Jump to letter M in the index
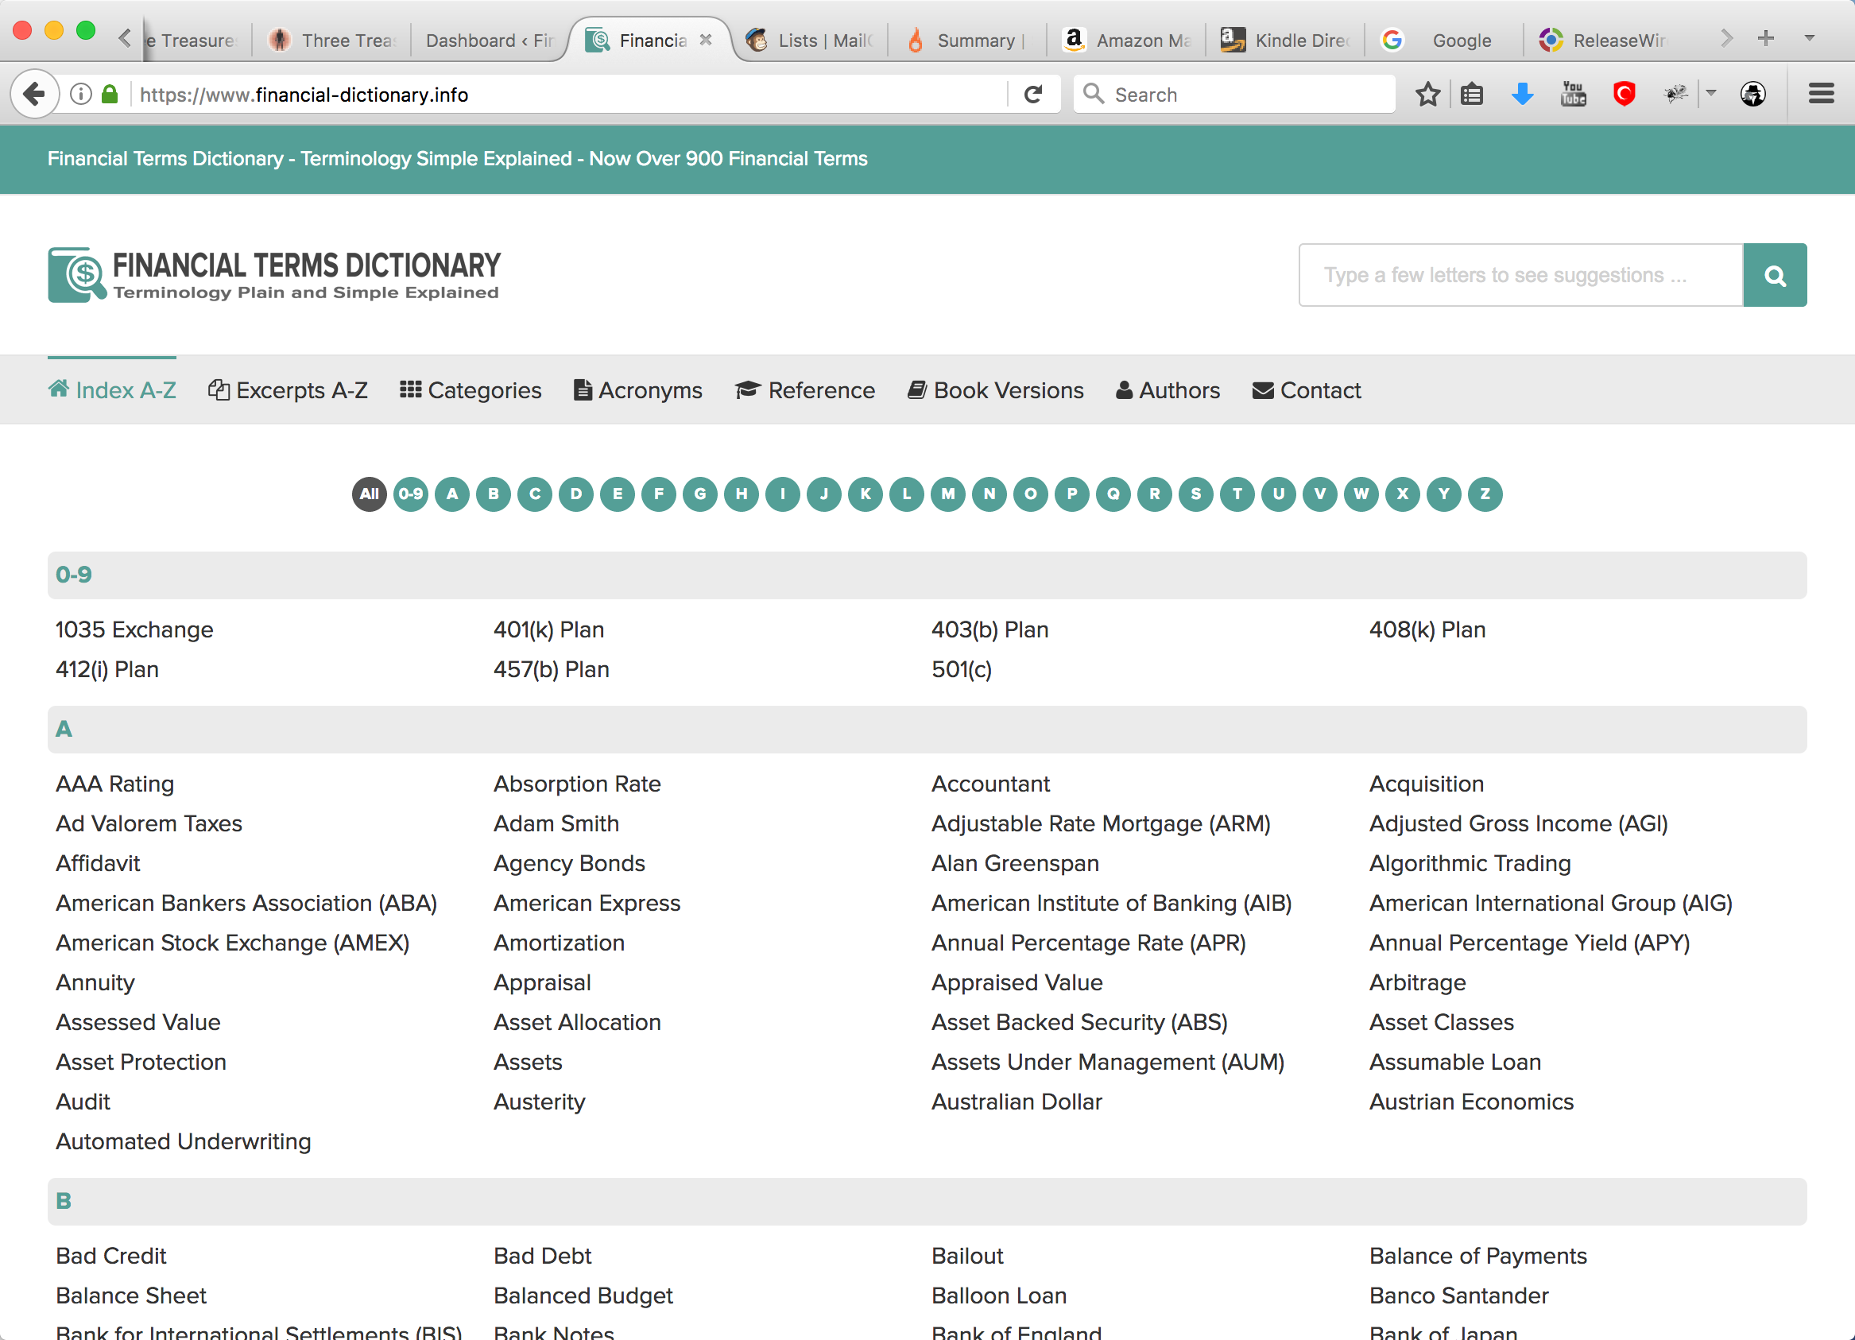This screenshot has width=1855, height=1340. (x=948, y=494)
